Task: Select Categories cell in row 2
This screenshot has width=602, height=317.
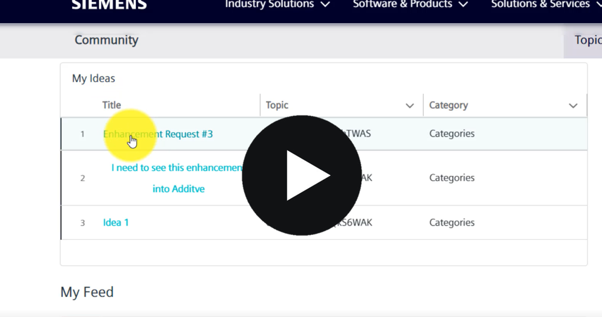Action: click(x=452, y=178)
